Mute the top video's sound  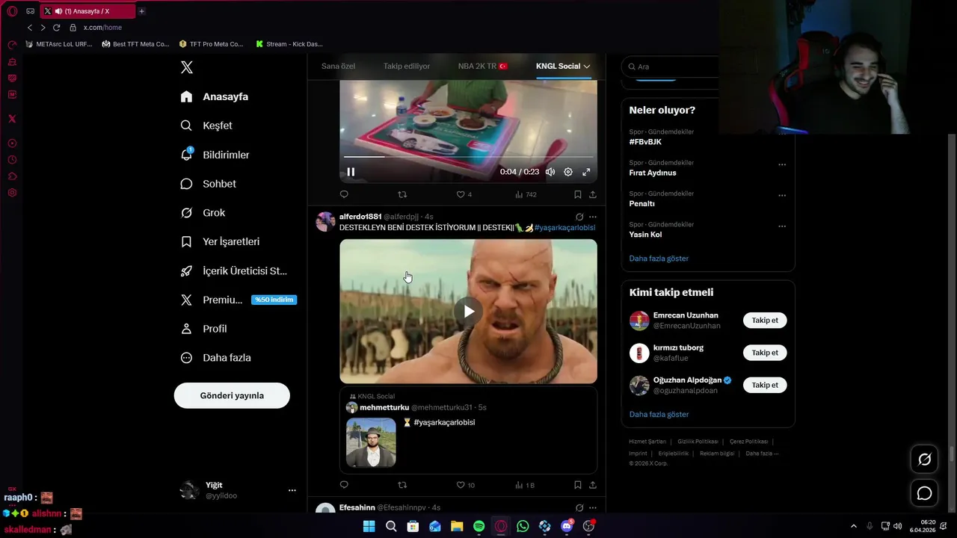tap(550, 172)
